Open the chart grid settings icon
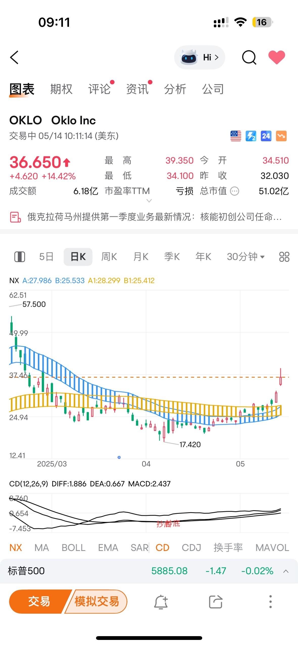Image resolution: width=298 pixels, height=646 pixels. [x=284, y=257]
